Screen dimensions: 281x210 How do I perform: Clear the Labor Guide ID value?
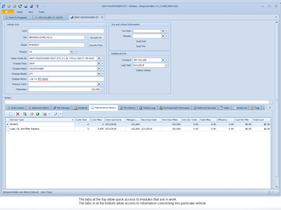[99, 58]
